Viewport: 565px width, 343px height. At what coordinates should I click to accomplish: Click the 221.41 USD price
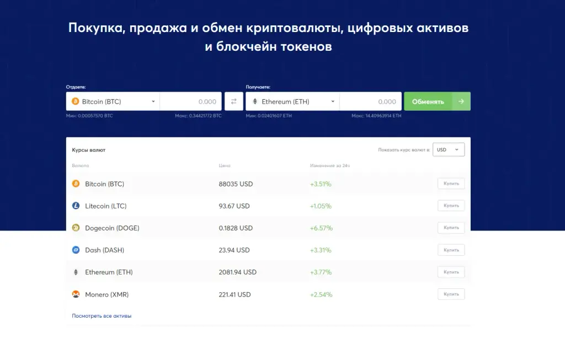tap(234, 294)
